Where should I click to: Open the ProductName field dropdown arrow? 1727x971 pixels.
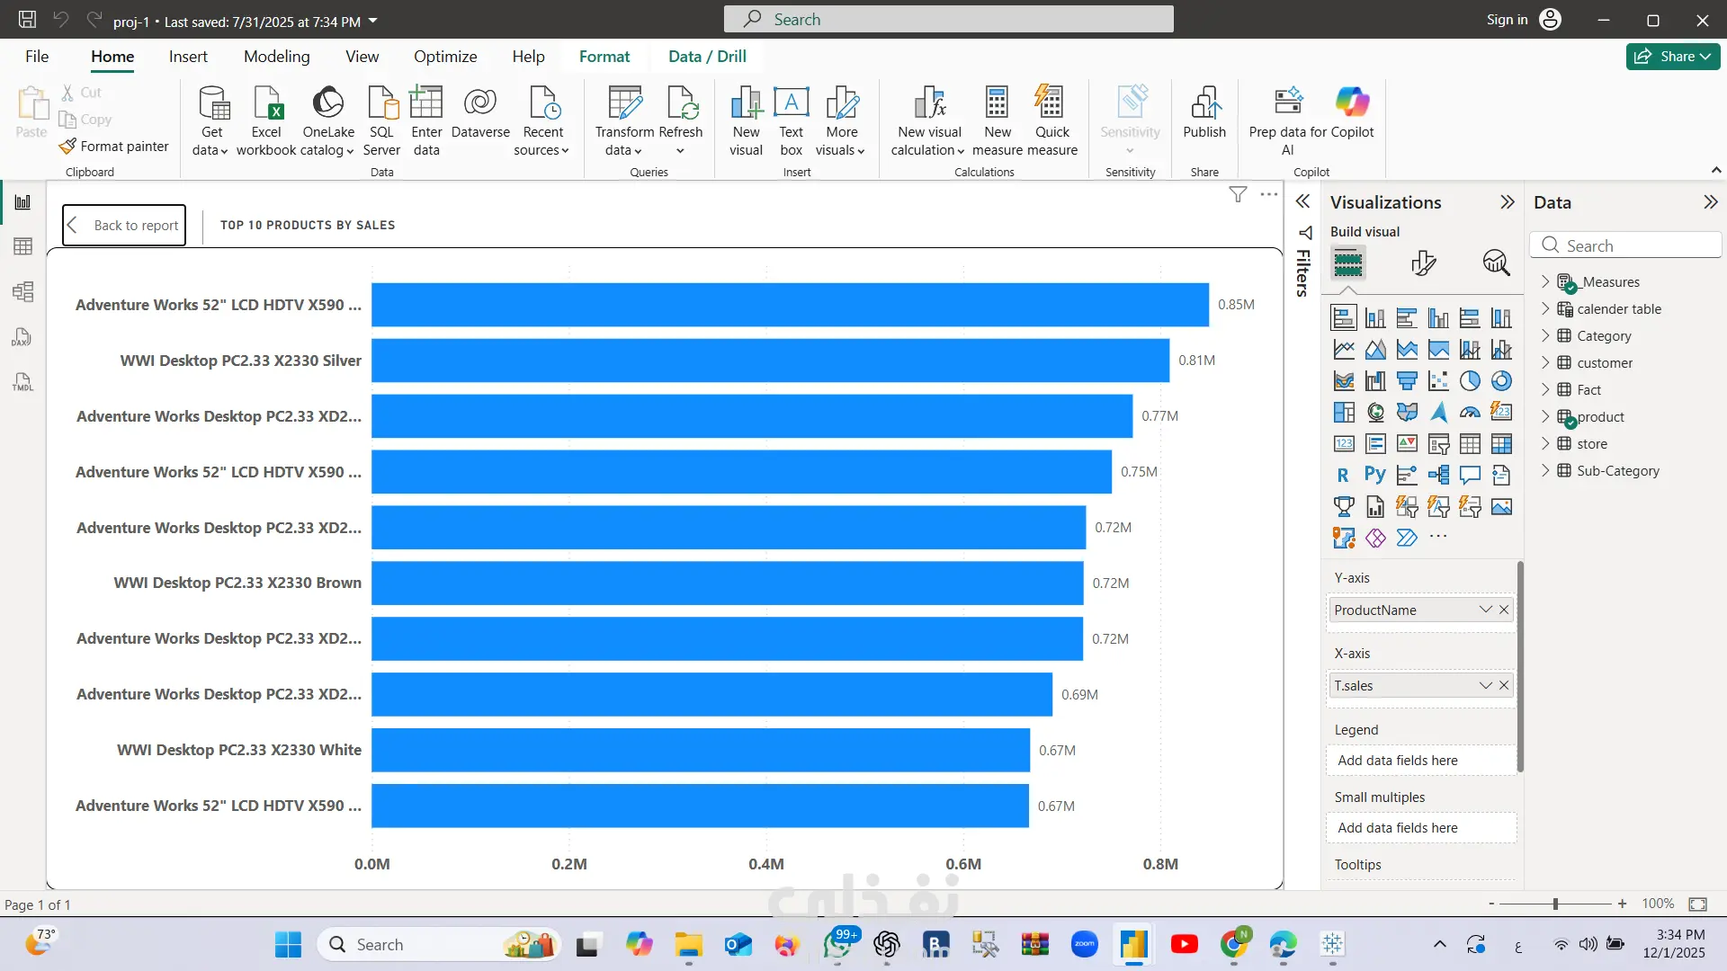tap(1485, 610)
